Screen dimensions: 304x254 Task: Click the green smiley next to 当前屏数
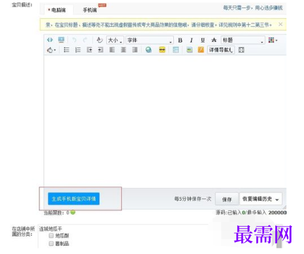click(73, 212)
